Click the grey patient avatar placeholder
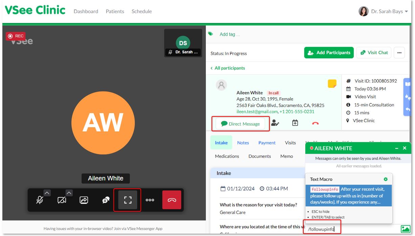The width and height of the screenshot is (415, 236). click(221, 85)
